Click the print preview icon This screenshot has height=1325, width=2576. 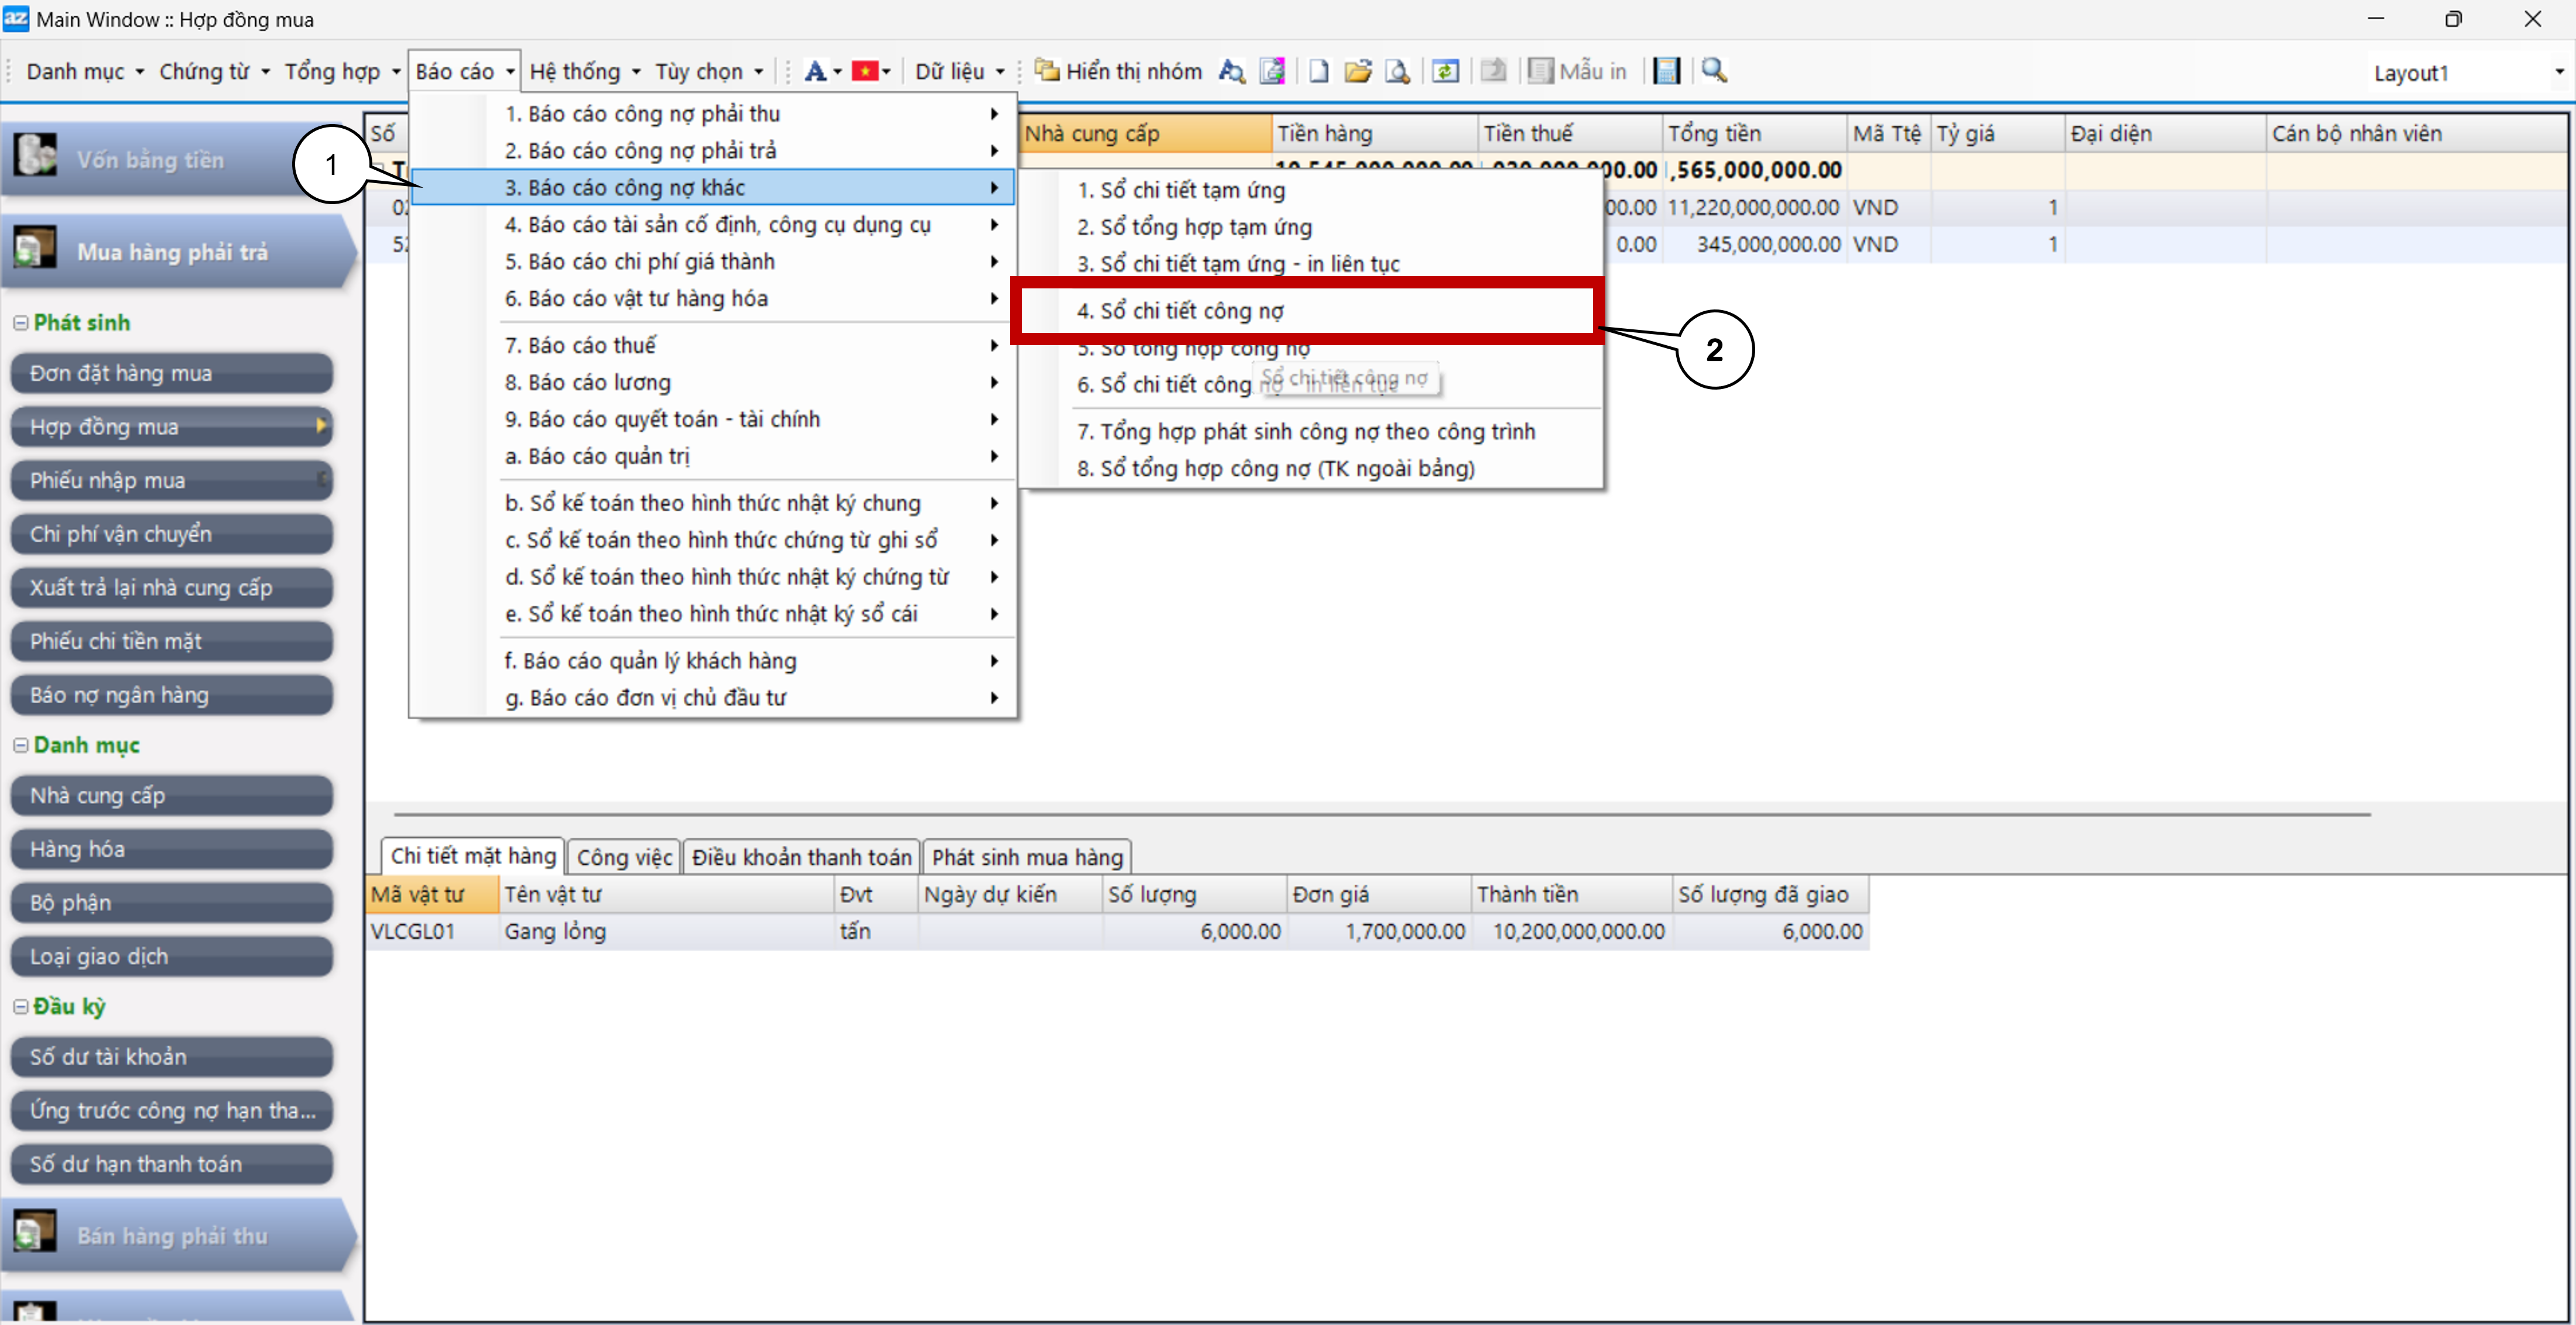pyautogui.click(x=1397, y=71)
